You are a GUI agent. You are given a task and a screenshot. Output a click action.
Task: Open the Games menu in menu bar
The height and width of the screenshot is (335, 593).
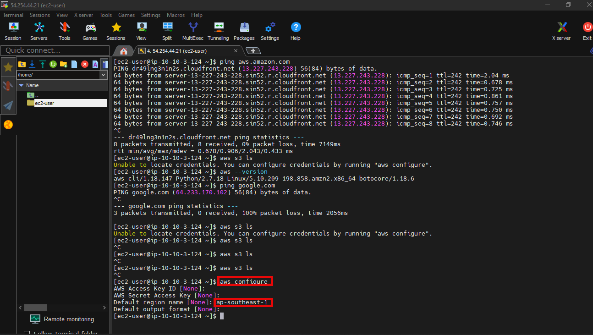pos(126,15)
